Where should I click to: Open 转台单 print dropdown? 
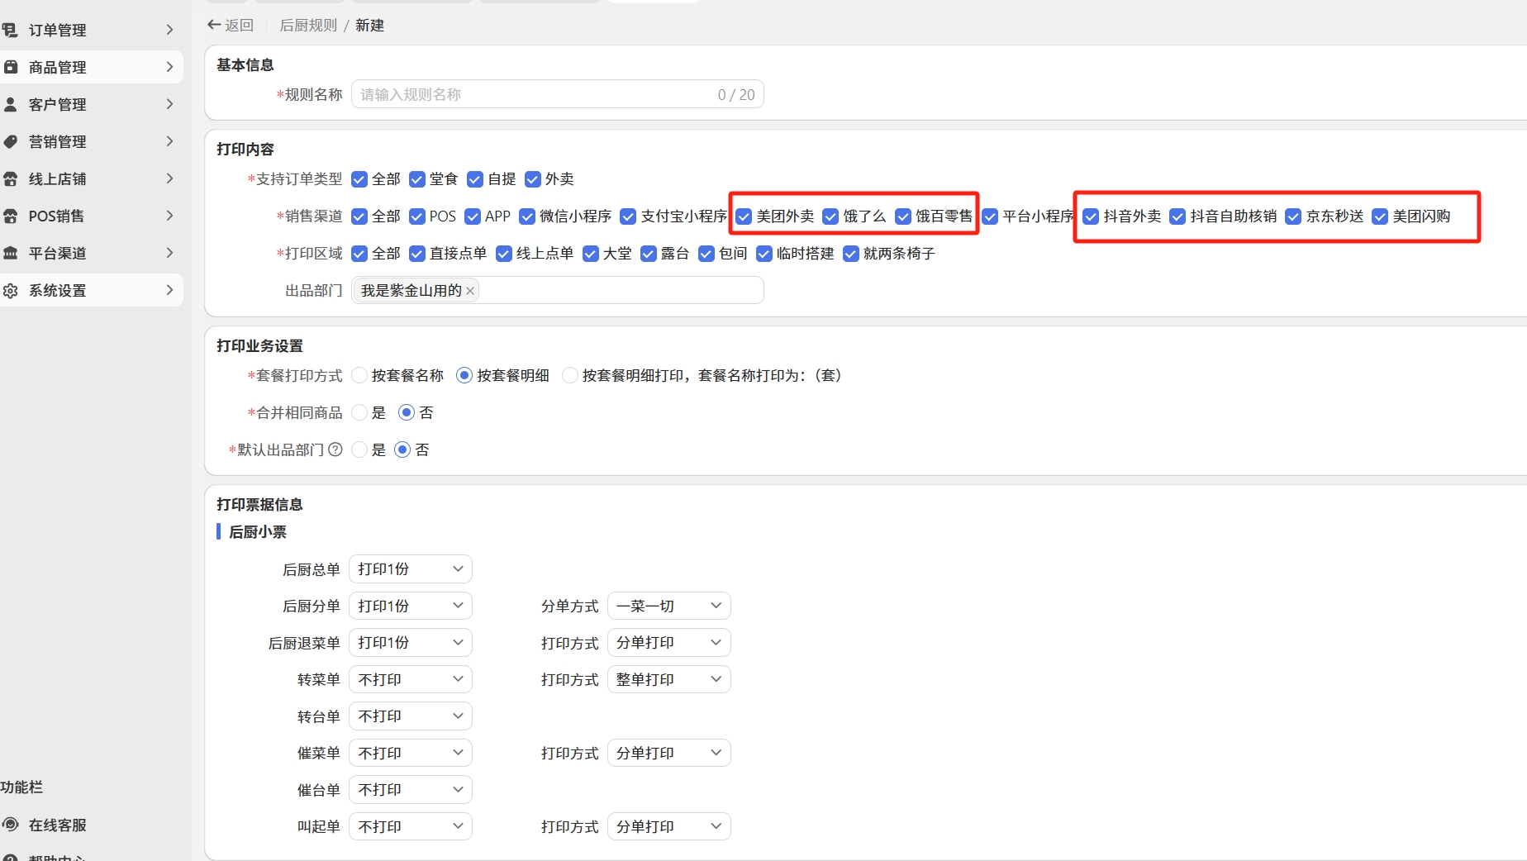(x=411, y=716)
